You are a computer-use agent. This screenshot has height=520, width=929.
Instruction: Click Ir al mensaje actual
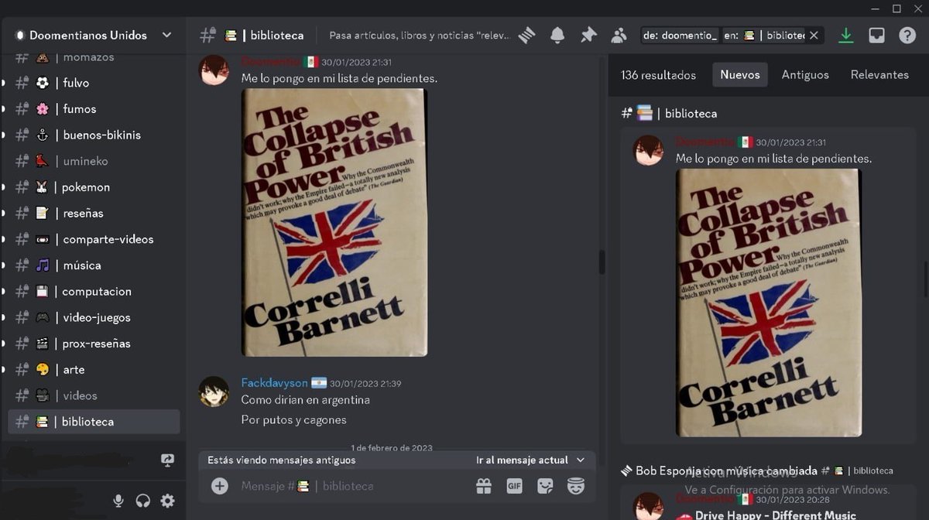click(530, 460)
